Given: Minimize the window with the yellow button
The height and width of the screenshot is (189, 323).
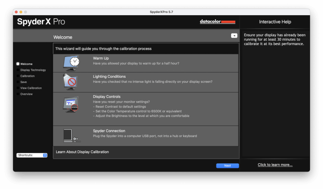Looking at the screenshot, I should pos(21,12).
